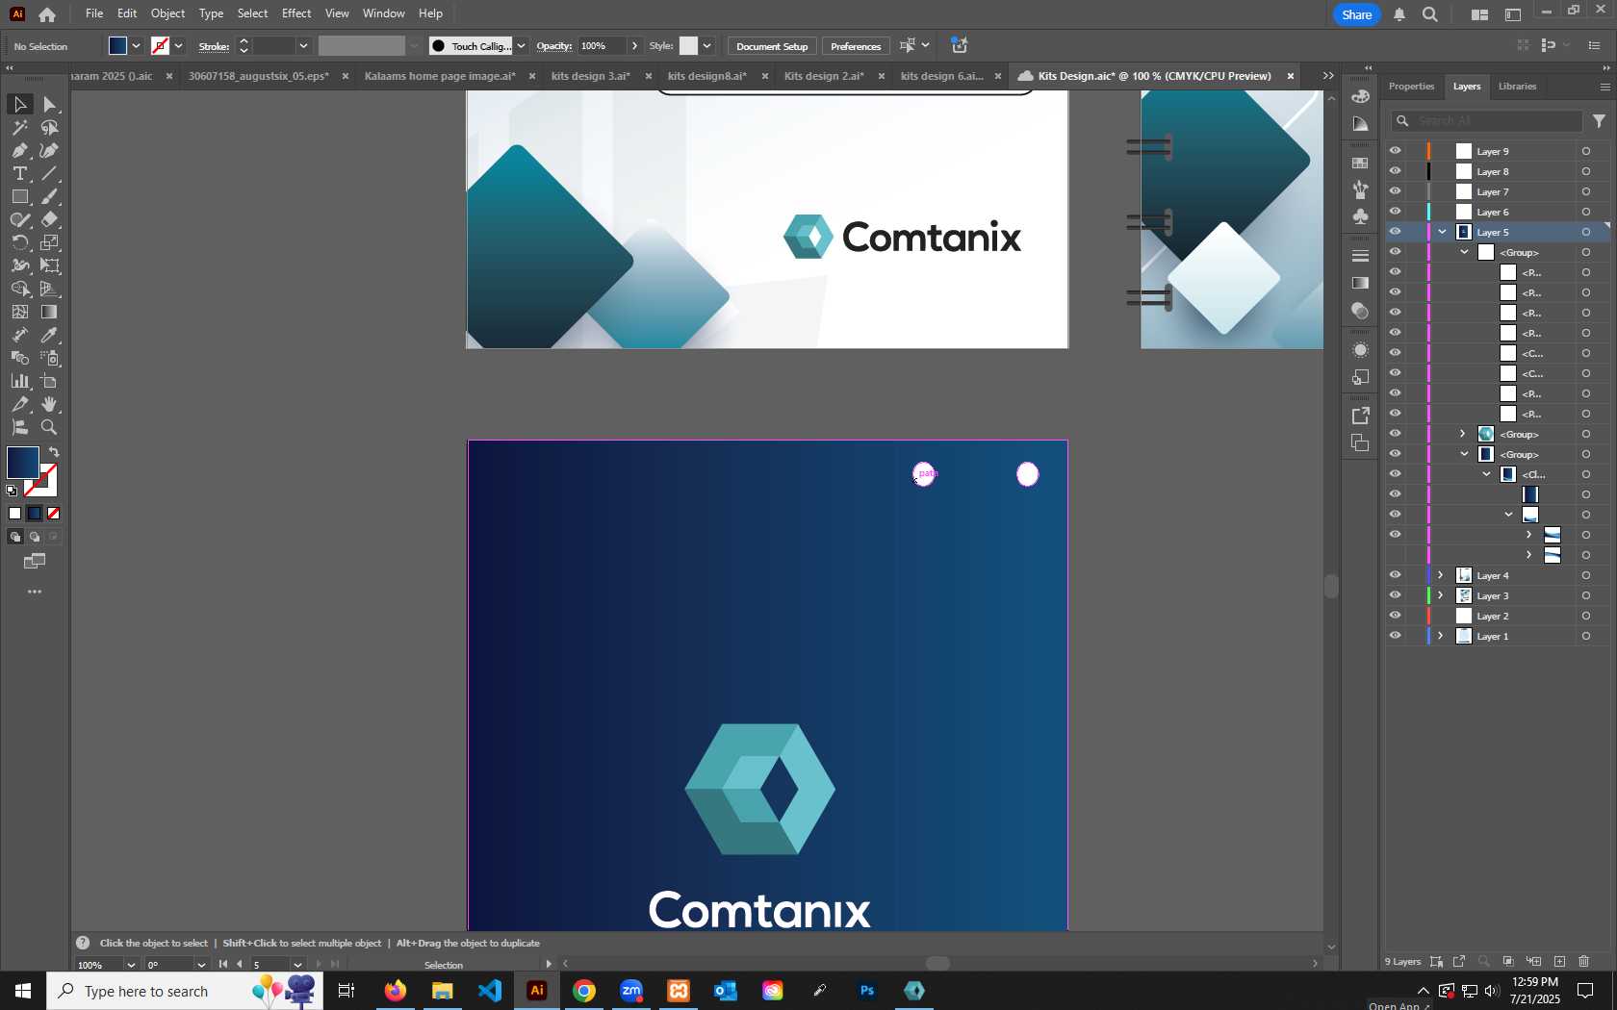
Task: Switch to kits design 3.ai tab
Action: (x=591, y=76)
